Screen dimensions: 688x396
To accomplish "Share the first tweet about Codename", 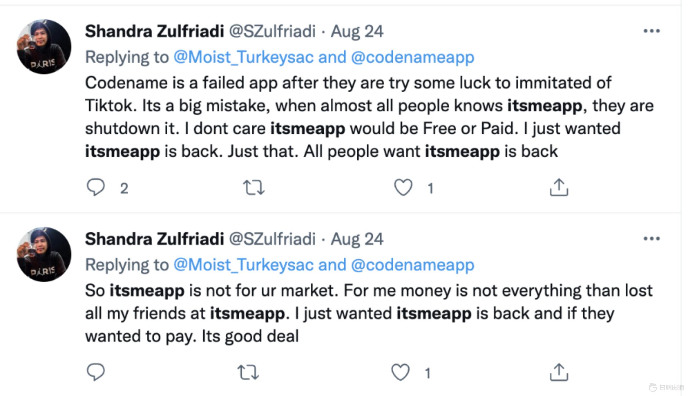I will [x=559, y=187].
